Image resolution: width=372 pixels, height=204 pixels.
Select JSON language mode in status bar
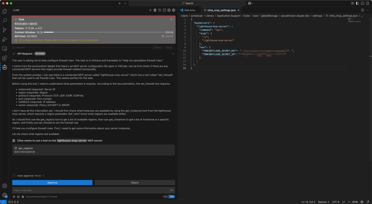click(355, 202)
